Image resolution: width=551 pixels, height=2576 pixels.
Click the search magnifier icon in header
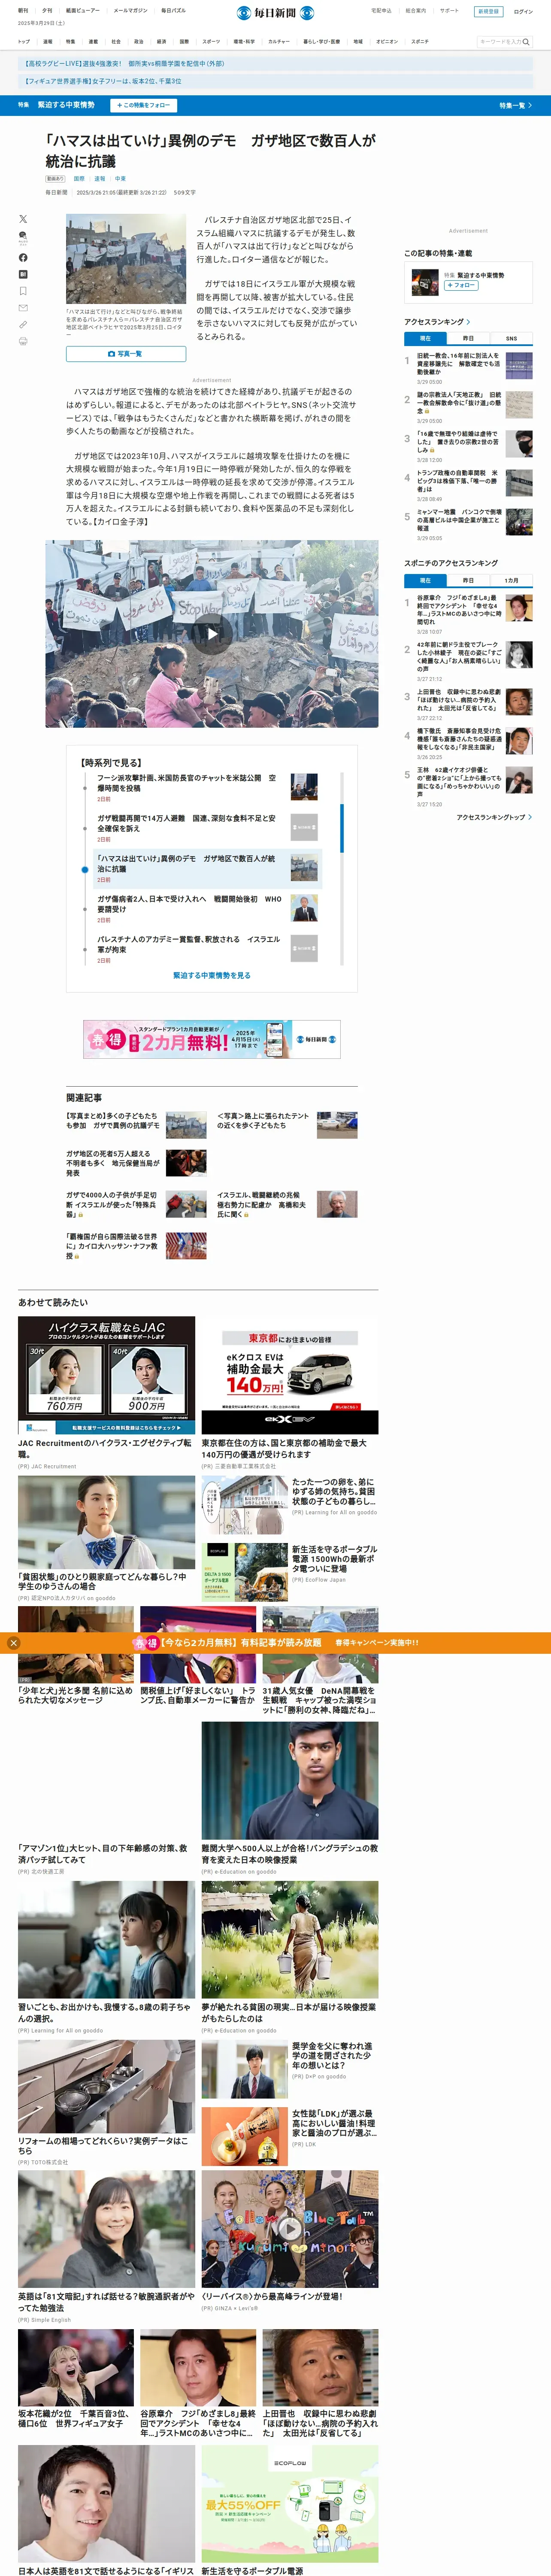coord(526,42)
